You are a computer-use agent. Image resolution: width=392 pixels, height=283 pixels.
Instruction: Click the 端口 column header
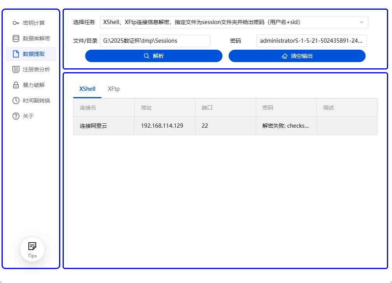pos(226,108)
